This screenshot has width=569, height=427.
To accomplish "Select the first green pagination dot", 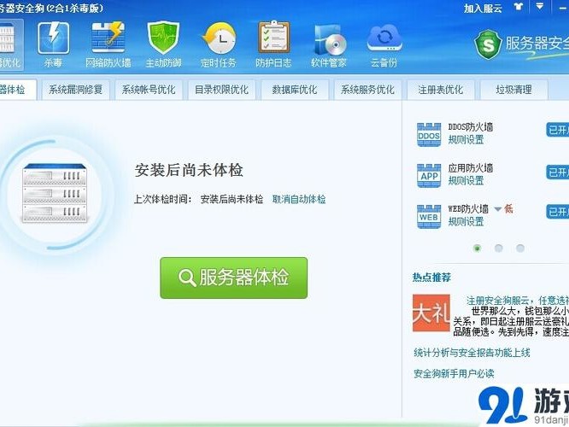I will pyautogui.click(x=478, y=249).
